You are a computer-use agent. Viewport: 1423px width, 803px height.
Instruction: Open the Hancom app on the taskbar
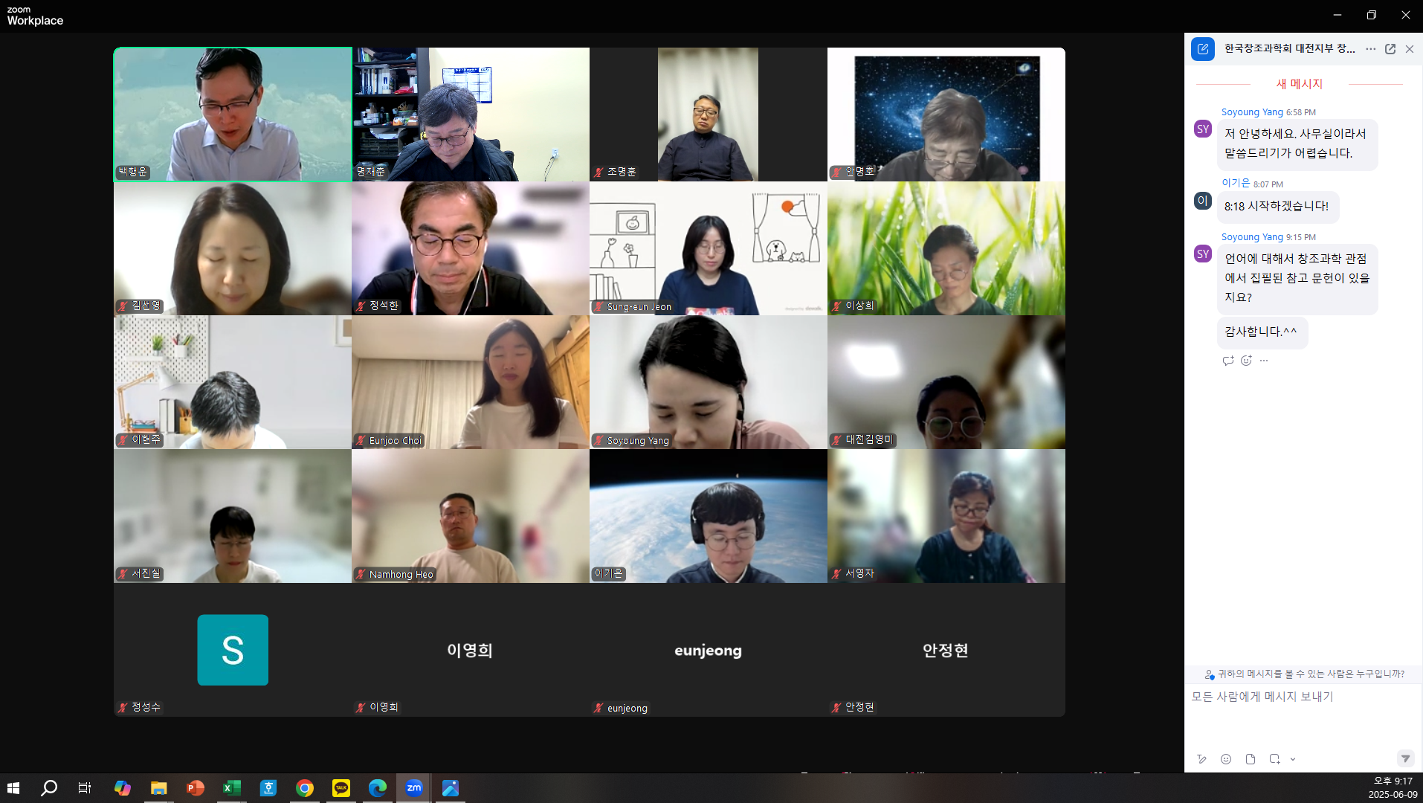268,788
